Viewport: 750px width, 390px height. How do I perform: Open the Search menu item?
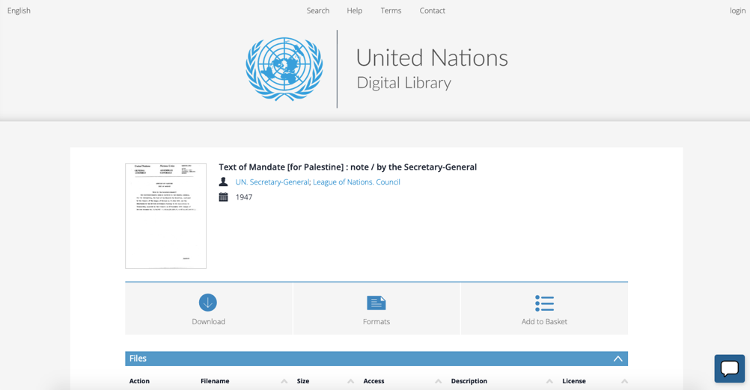(x=317, y=10)
